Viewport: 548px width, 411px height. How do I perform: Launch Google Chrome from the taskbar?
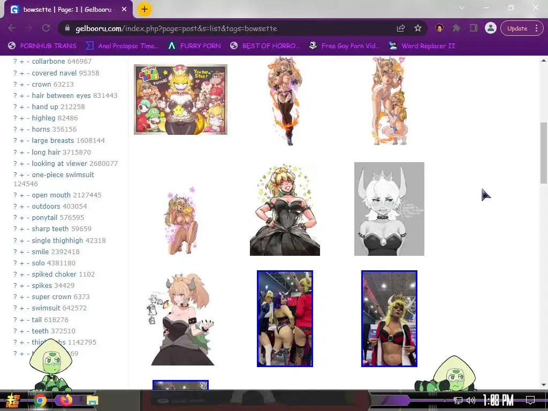[40, 400]
